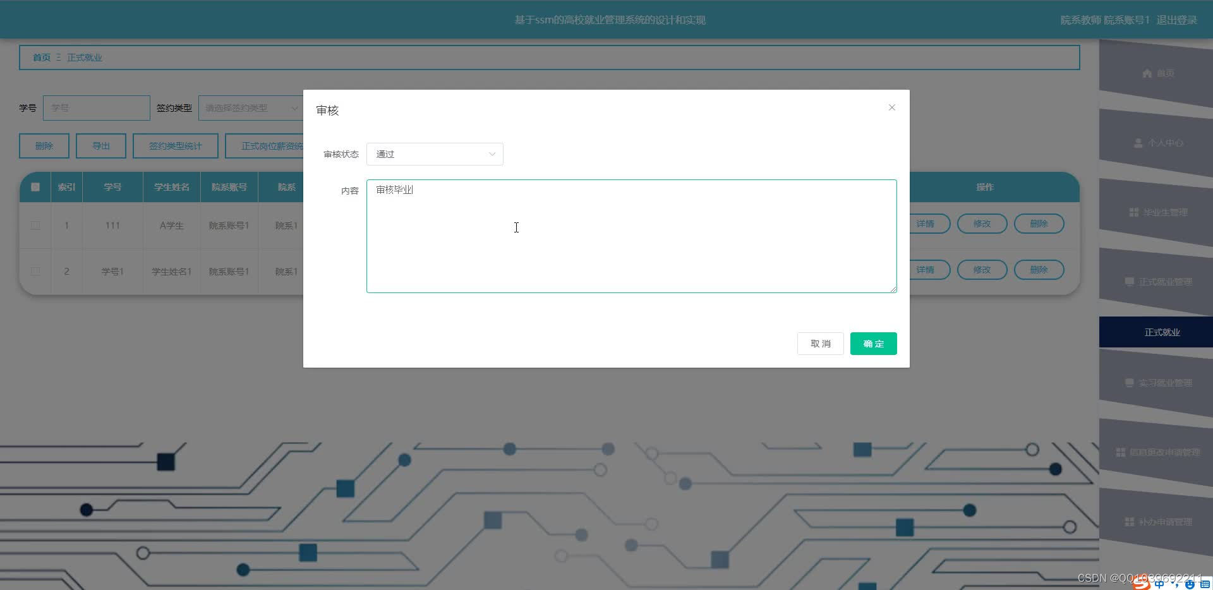Screen dimensions: 1213x590
Task: Tick the checkbox for row 111 A学生
Action: 35,226
